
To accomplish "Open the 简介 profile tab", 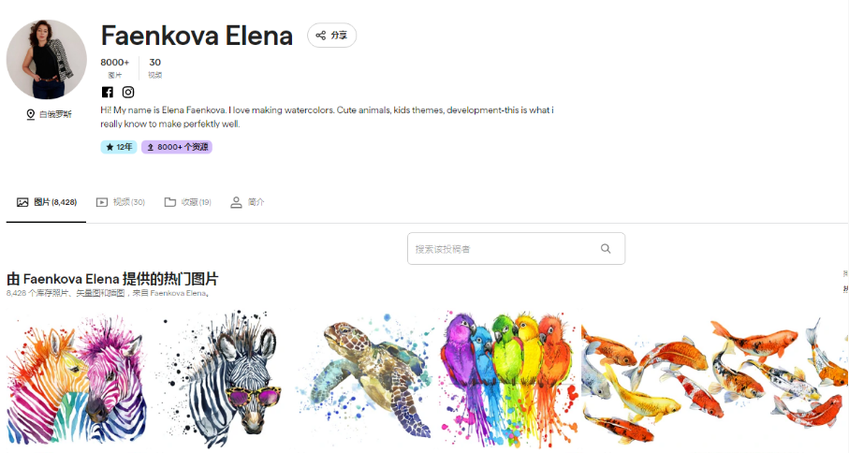I will (247, 202).
